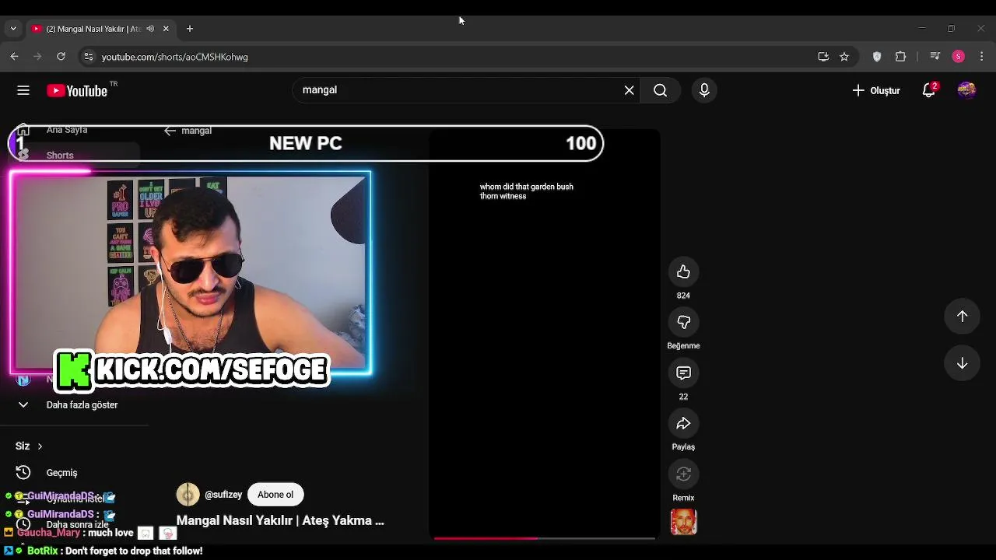Start voice search with the microphone icon

[x=704, y=90]
